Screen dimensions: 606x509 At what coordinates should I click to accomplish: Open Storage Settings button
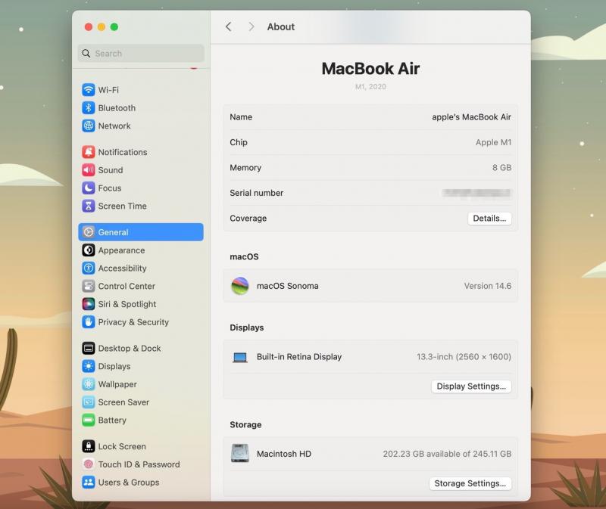coord(470,483)
